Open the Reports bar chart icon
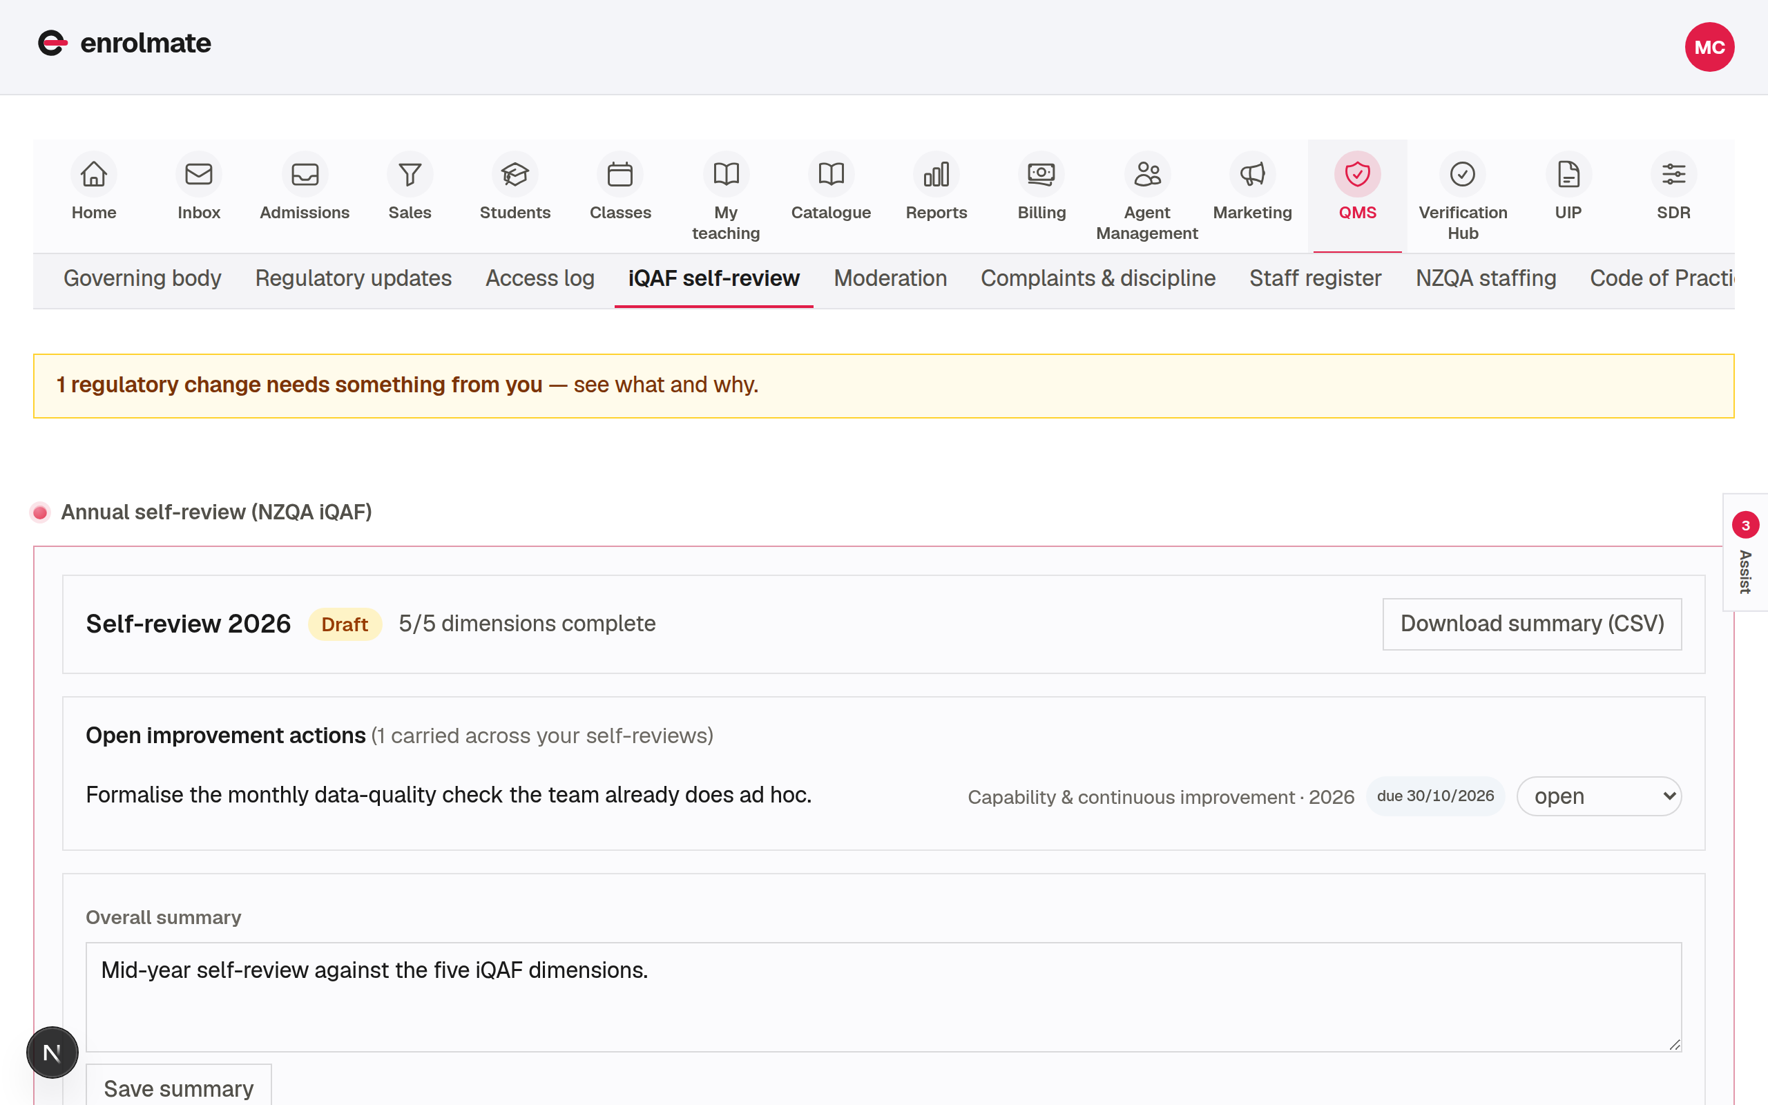The width and height of the screenshot is (1768, 1105). pyautogui.click(x=936, y=174)
